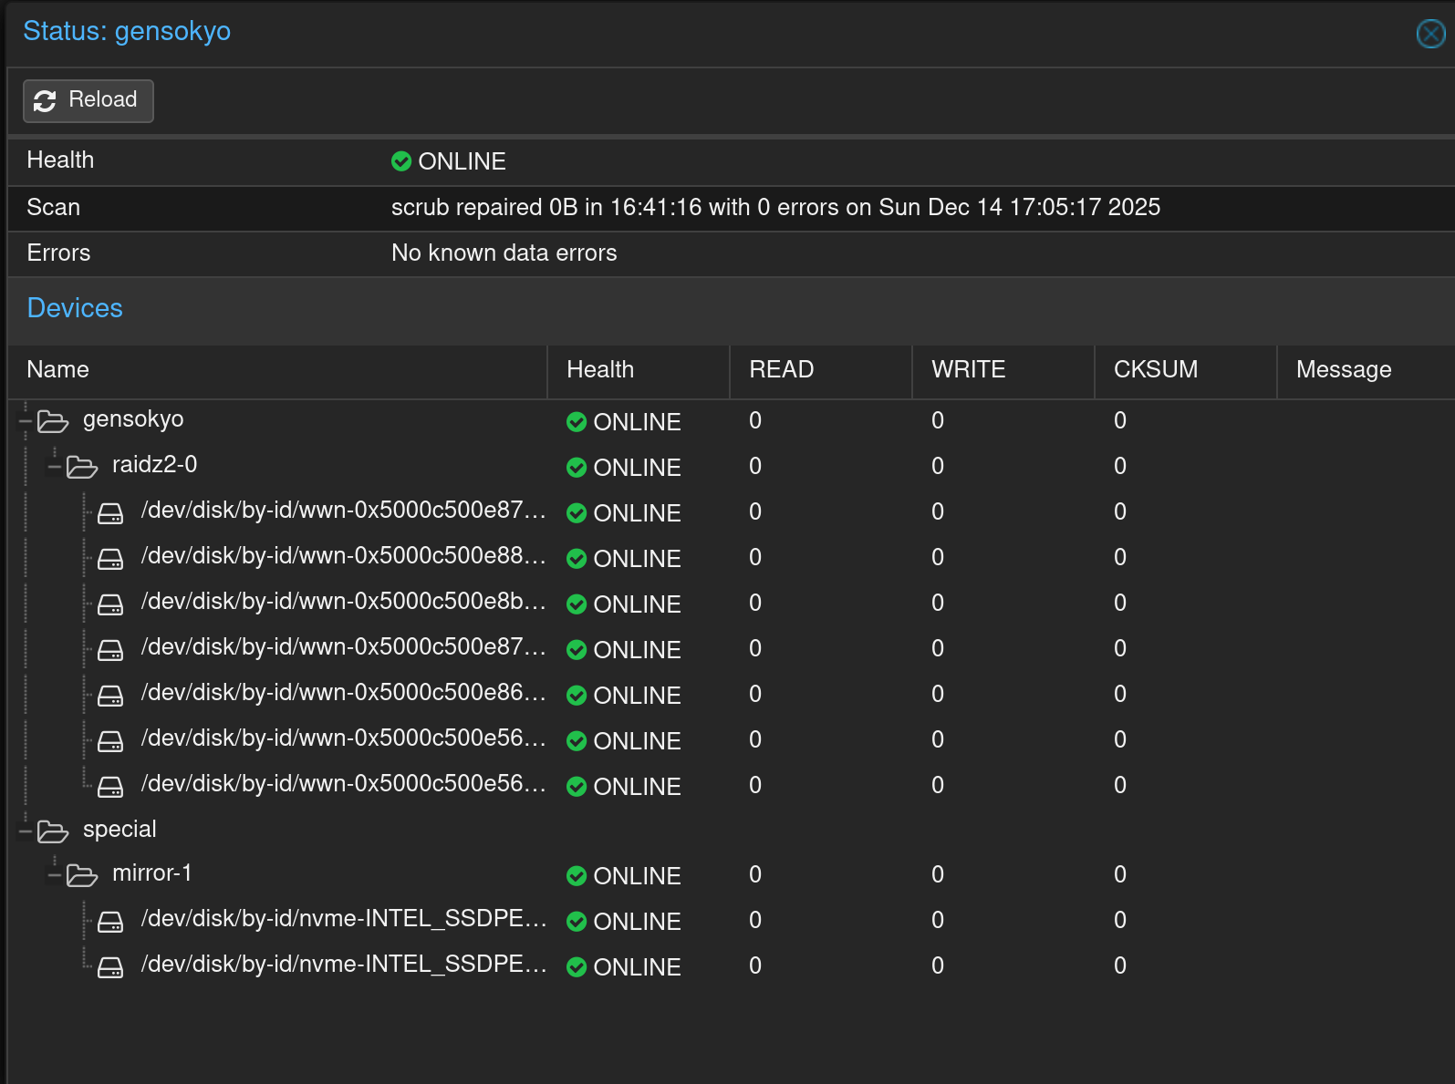Click ONLINE status icon for wwn-0x5000c500e86 disk

click(x=577, y=696)
